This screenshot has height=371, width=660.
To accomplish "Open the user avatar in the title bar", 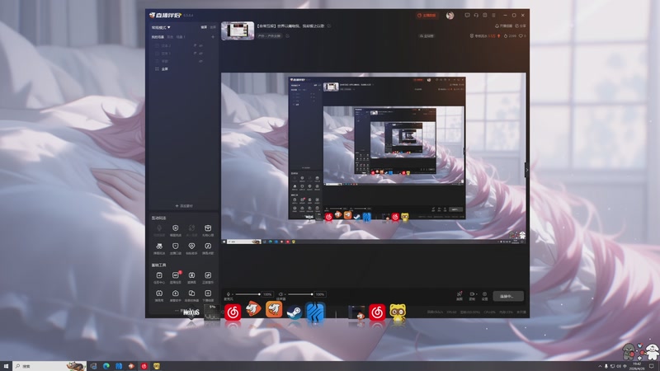I will [x=450, y=16].
